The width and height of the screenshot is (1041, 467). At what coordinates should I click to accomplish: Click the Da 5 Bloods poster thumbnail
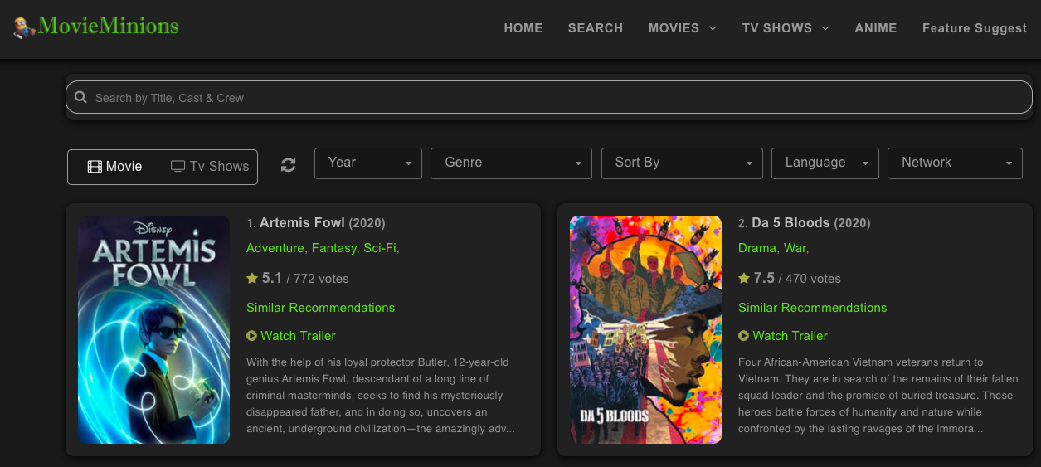coord(645,329)
